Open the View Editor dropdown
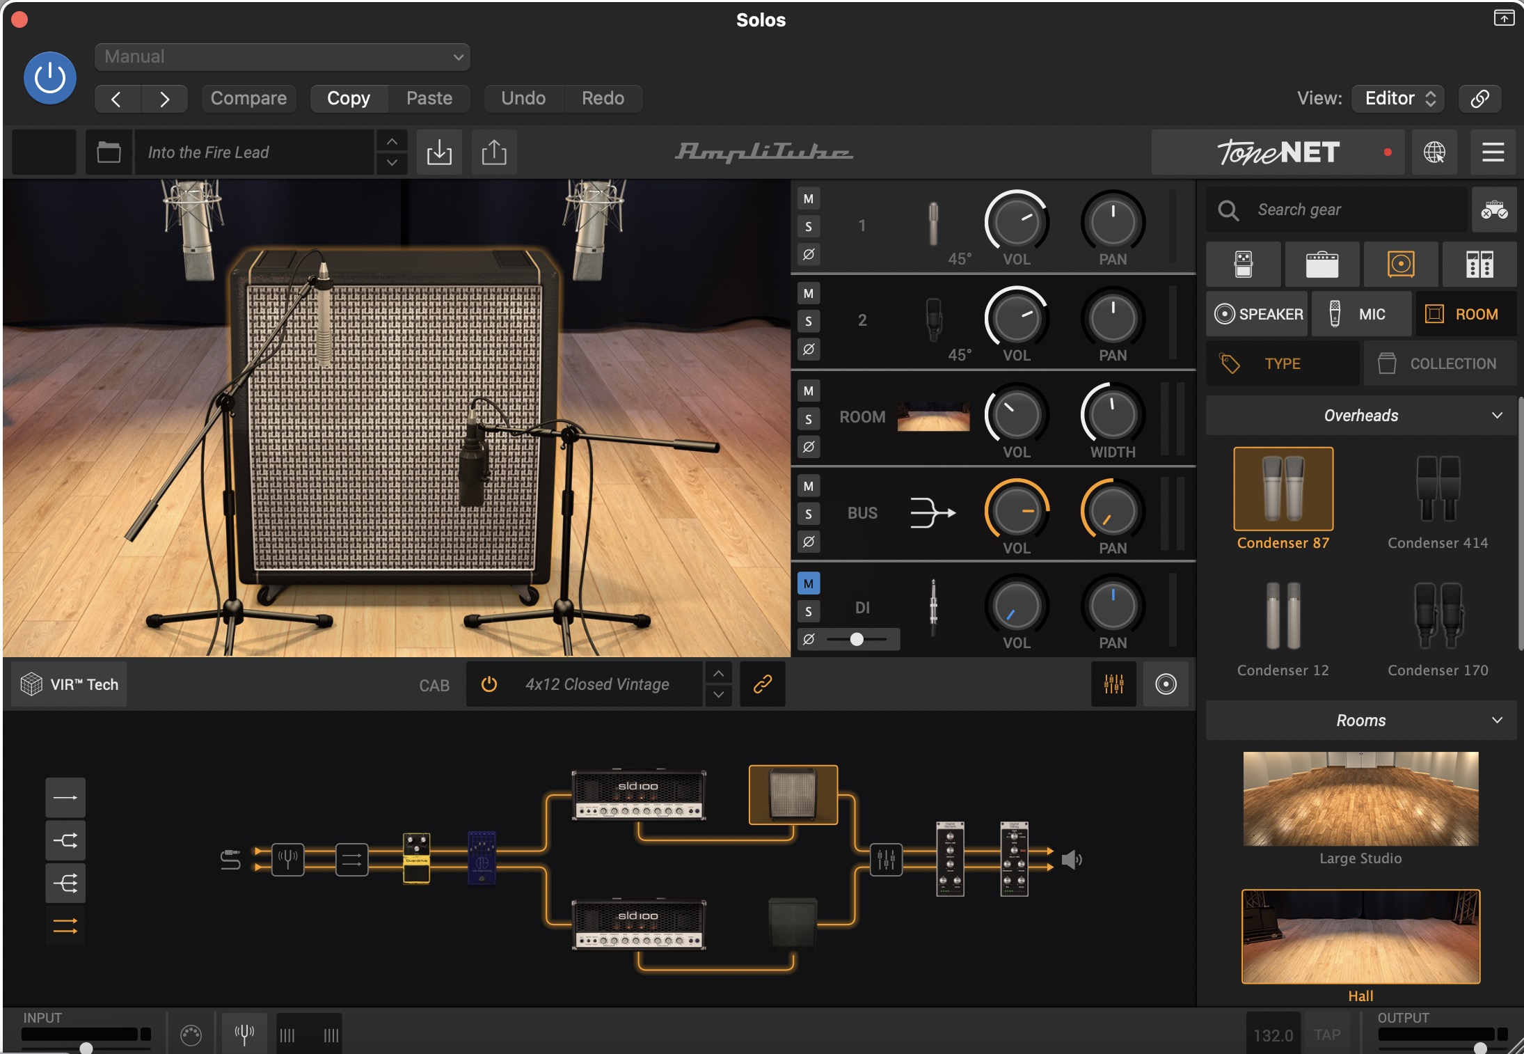The height and width of the screenshot is (1054, 1524). [x=1397, y=98]
